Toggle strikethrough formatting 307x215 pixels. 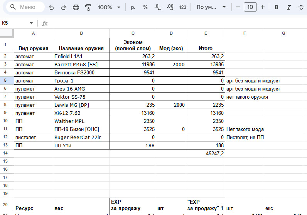[x=301, y=7]
